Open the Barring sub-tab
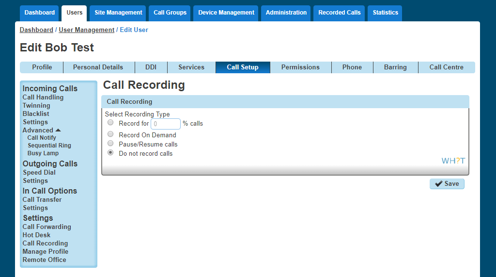 [x=395, y=67]
